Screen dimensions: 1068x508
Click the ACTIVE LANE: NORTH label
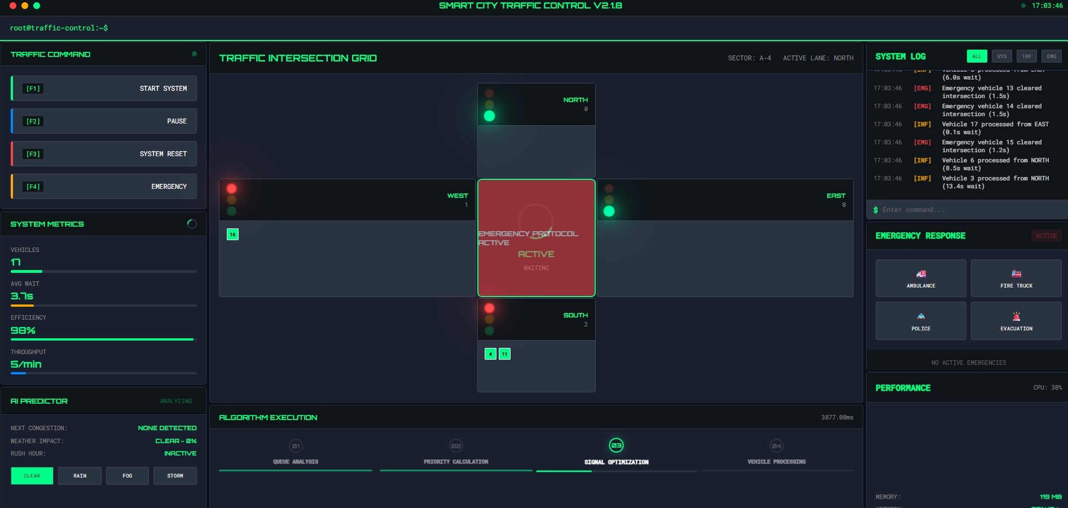click(x=818, y=58)
